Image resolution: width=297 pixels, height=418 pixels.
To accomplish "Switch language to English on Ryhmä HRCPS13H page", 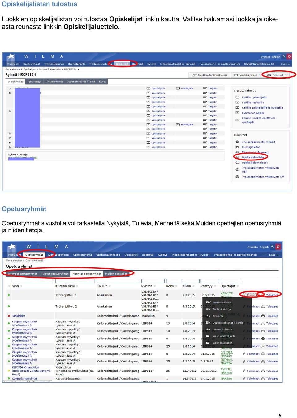I will [276, 57].
